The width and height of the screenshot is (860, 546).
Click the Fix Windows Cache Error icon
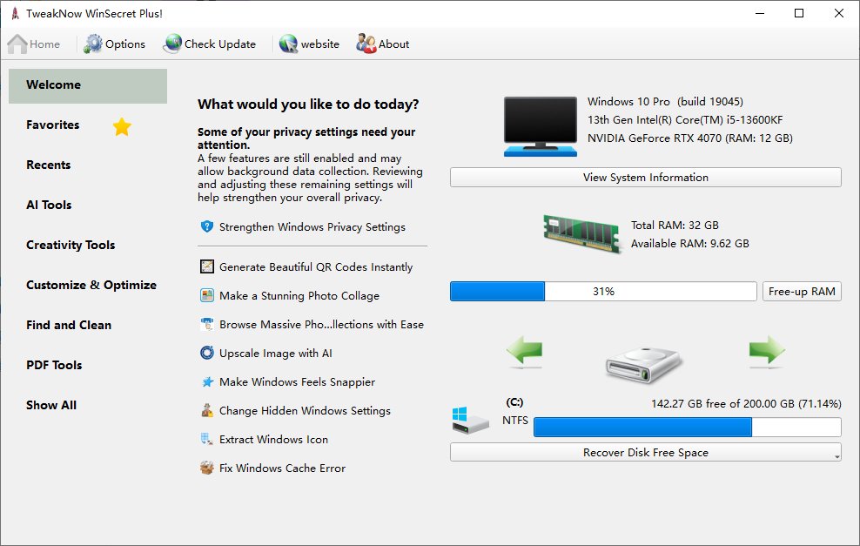tap(207, 468)
